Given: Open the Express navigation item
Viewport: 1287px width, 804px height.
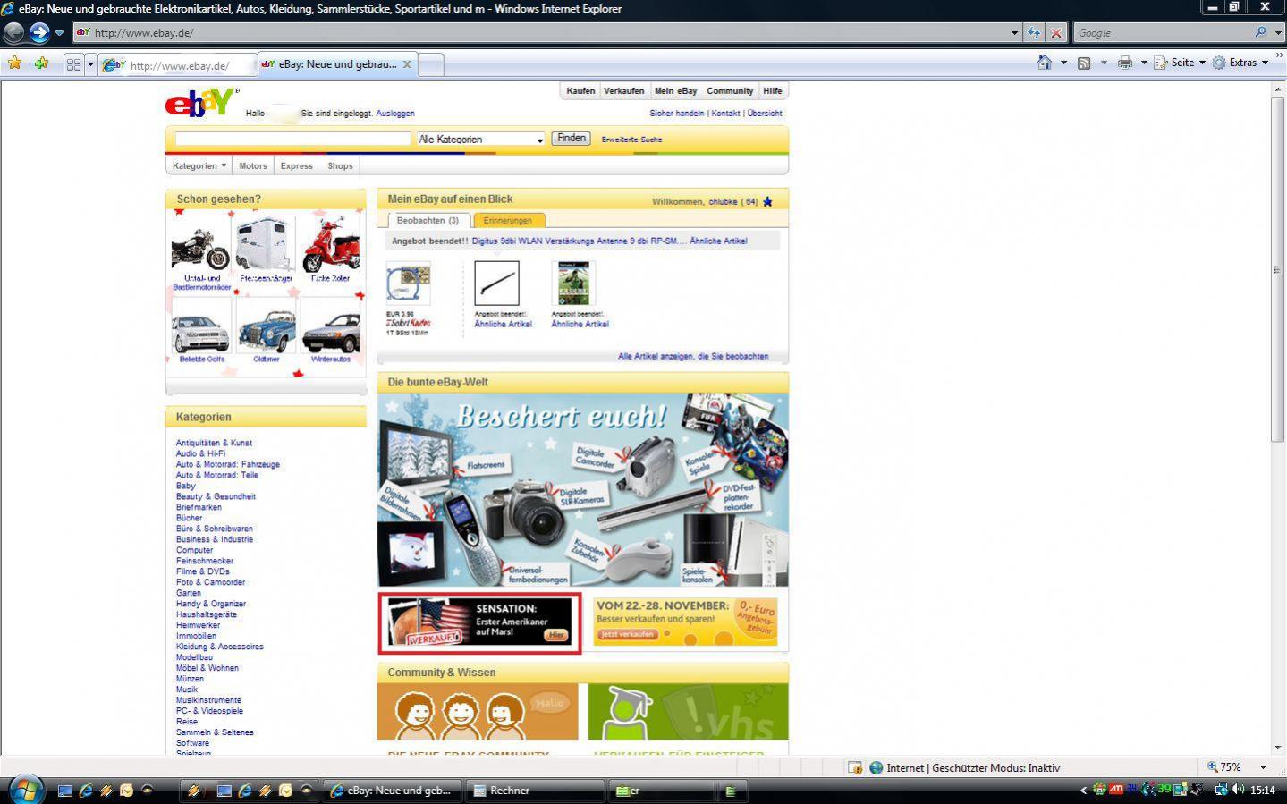Looking at the screenshot, I should [x=297, y=165].
